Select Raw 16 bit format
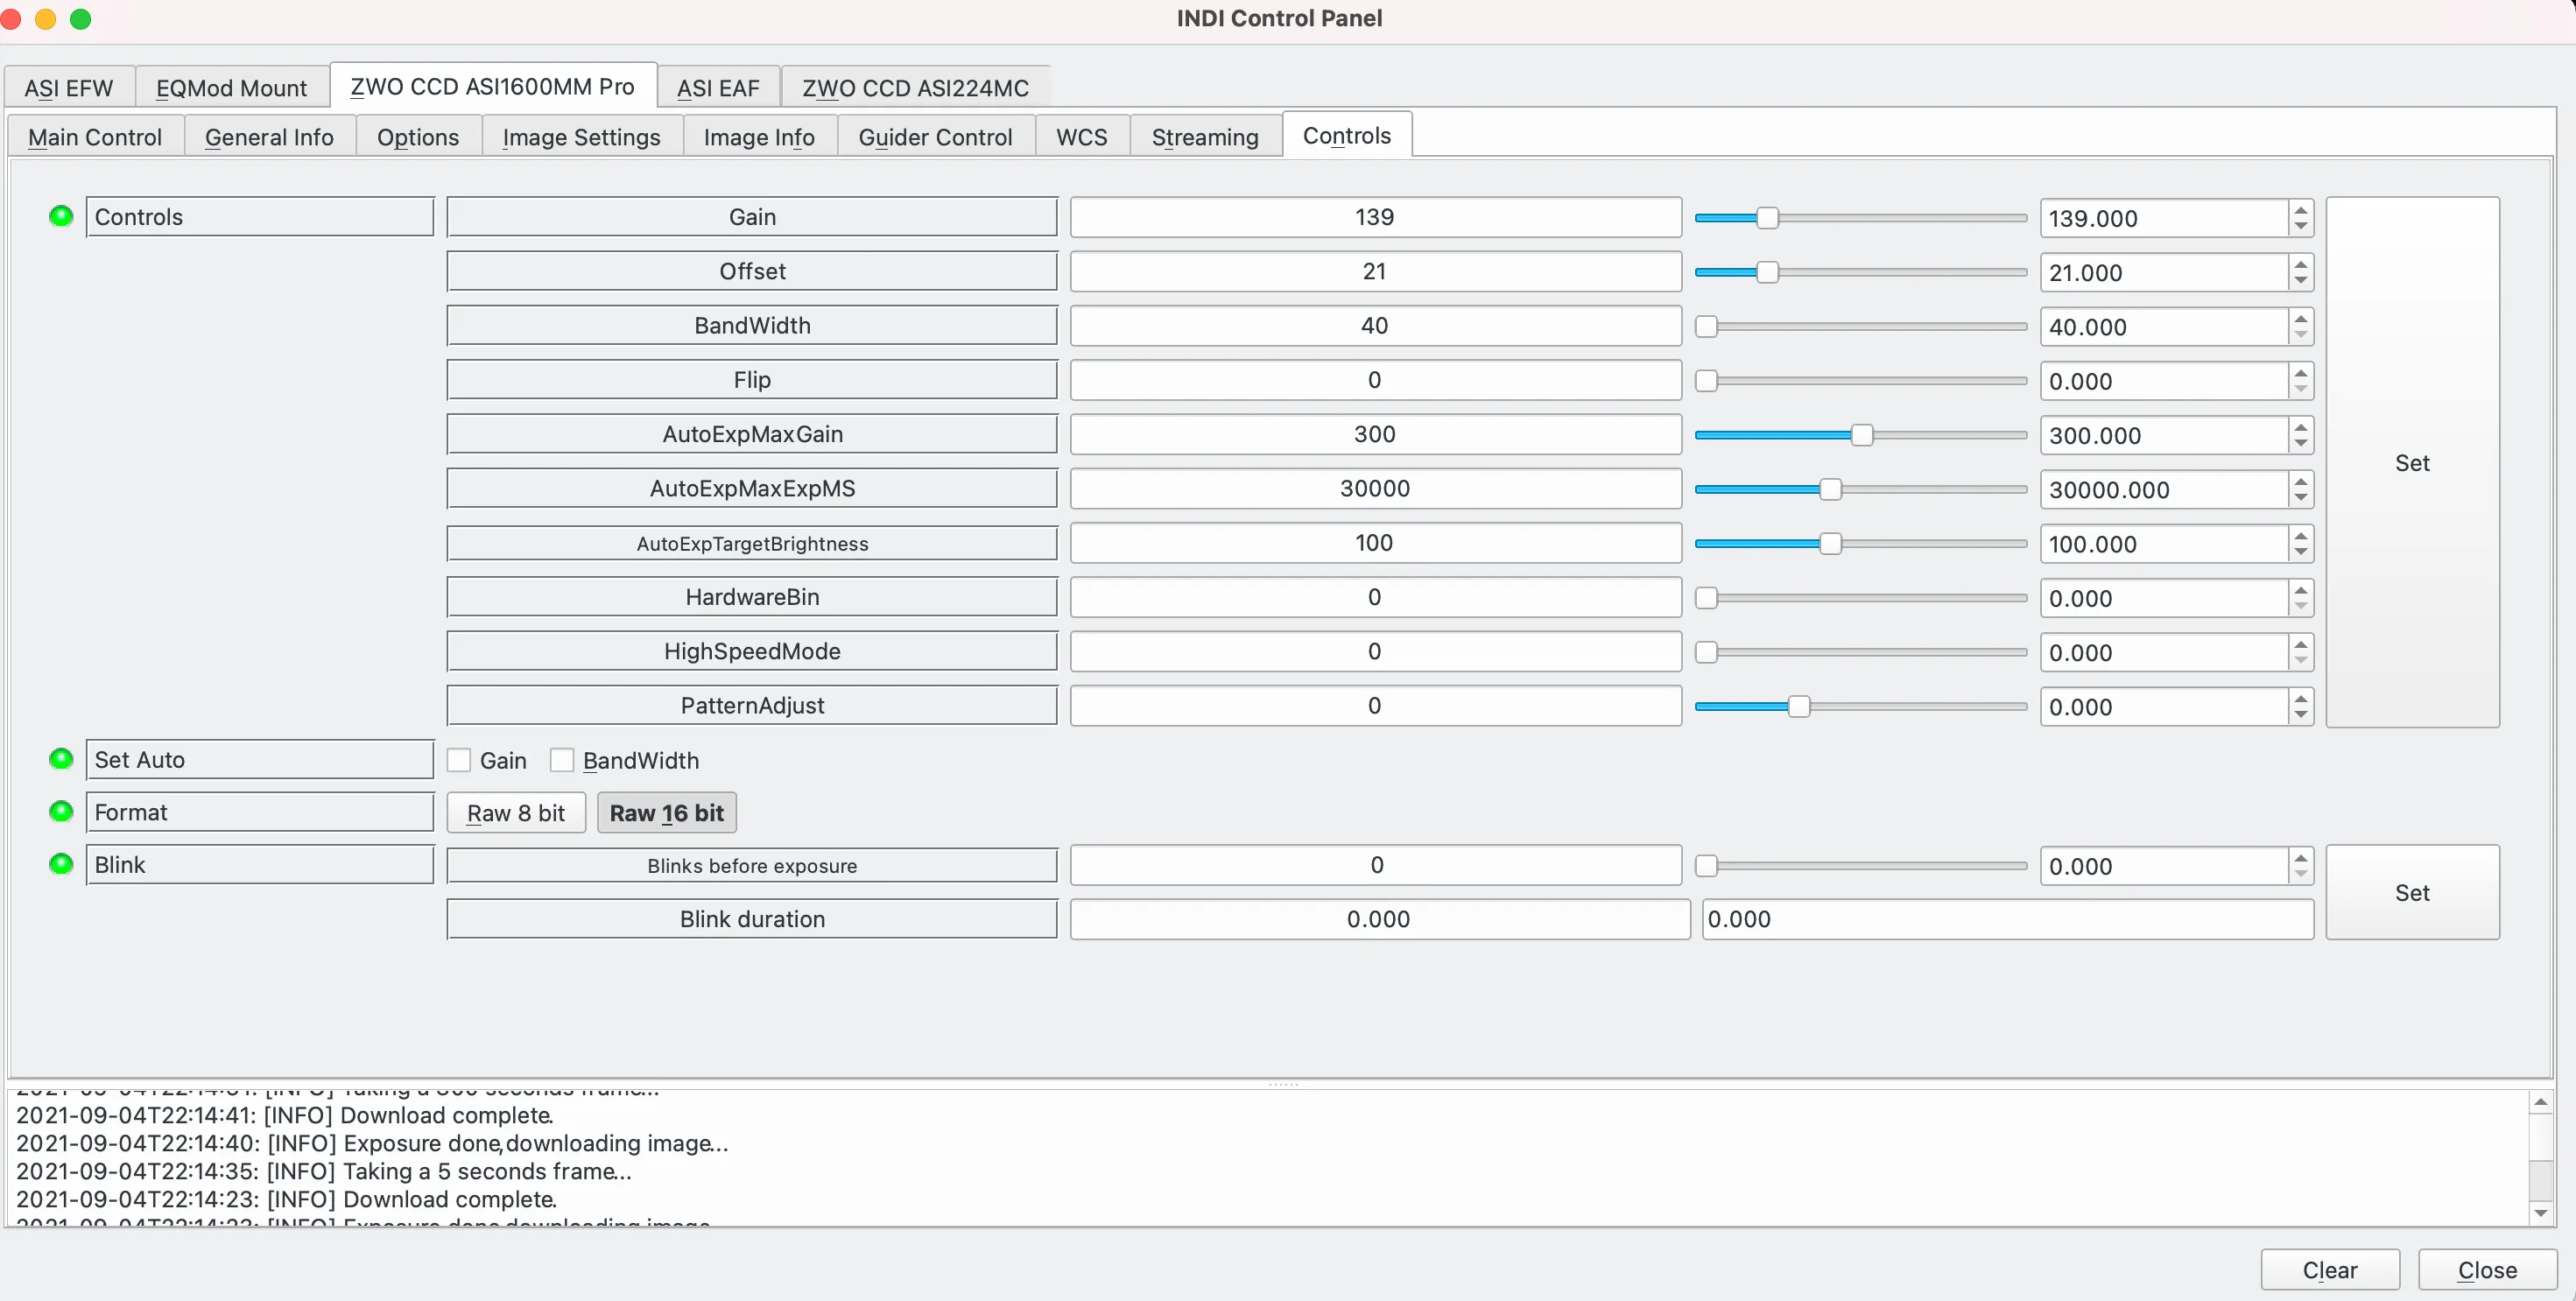Image resolution: width=2576 pixels, height=1301 pixels. [x=667, y=813]
